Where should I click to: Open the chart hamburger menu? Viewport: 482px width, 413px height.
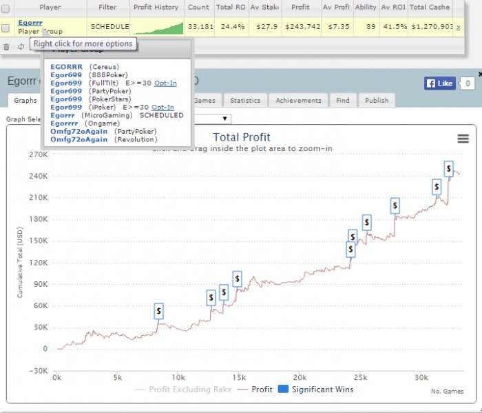[463, 139]
